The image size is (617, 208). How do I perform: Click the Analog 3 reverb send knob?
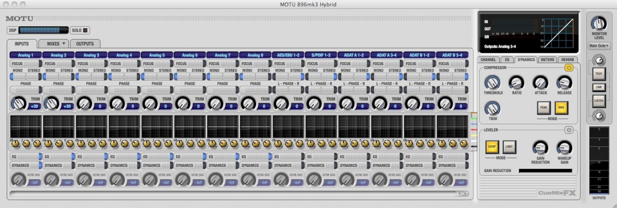coord(84,179)
